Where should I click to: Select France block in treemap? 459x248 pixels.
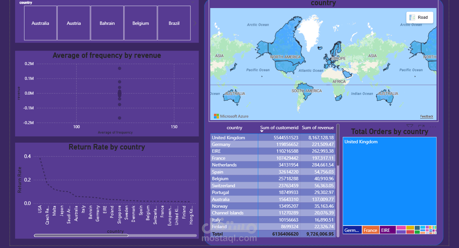point(370,230)
